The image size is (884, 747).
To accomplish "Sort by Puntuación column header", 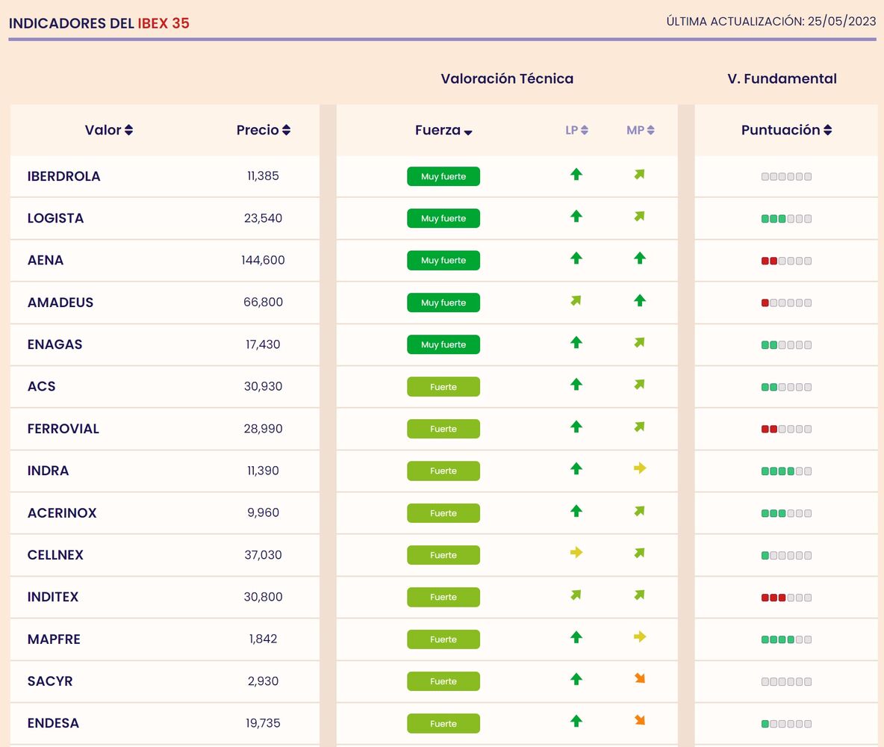I will pos(785,130).
